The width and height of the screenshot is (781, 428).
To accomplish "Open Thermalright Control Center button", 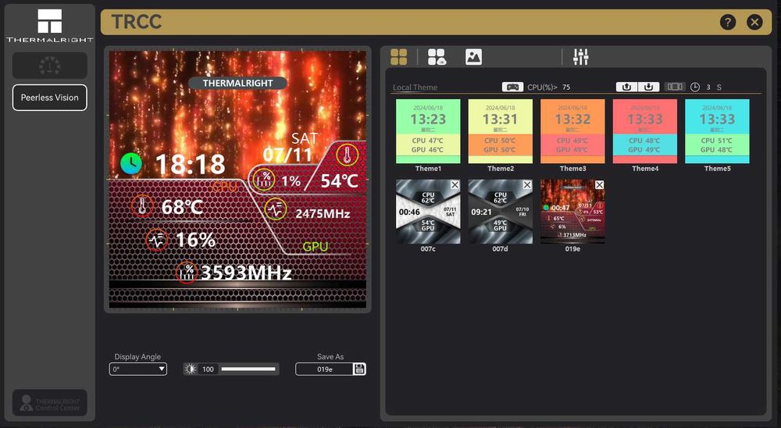I will tap(50, 402).
